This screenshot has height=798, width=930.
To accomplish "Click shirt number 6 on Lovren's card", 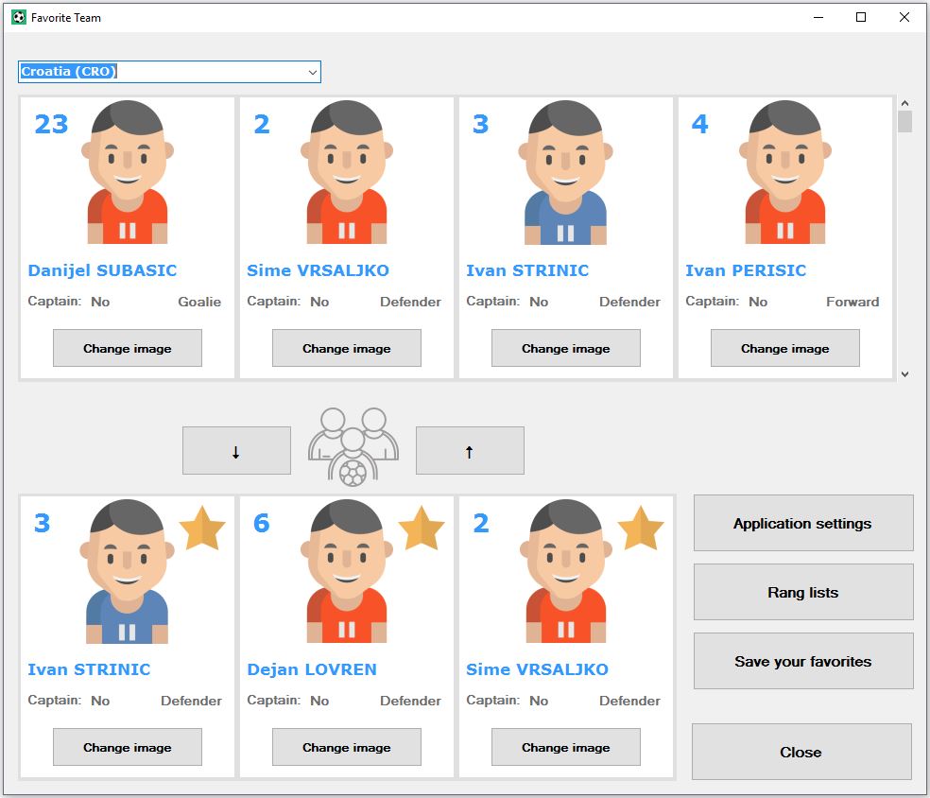I will coord(262,523).
